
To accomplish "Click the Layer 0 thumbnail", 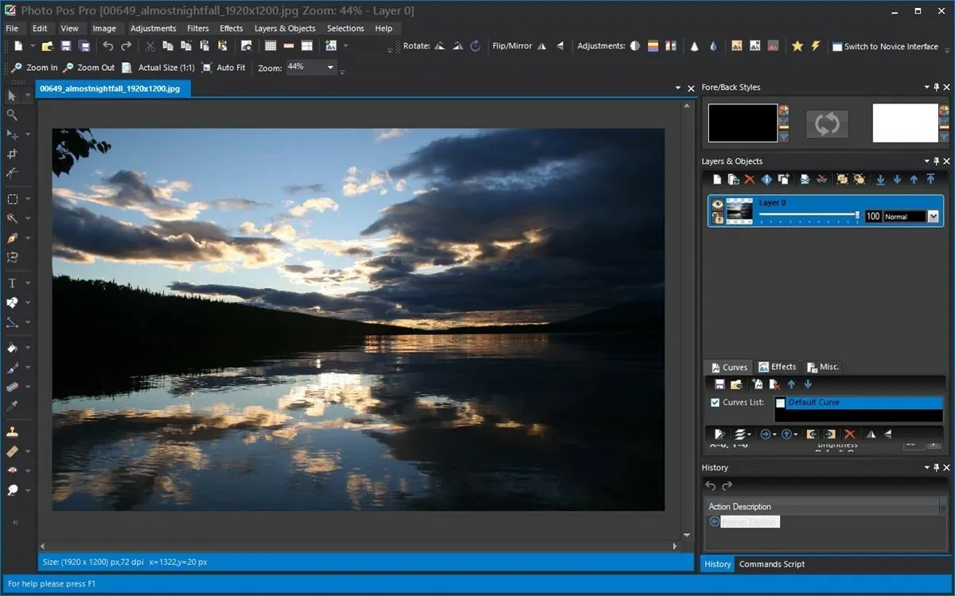I will pos(739,212).
